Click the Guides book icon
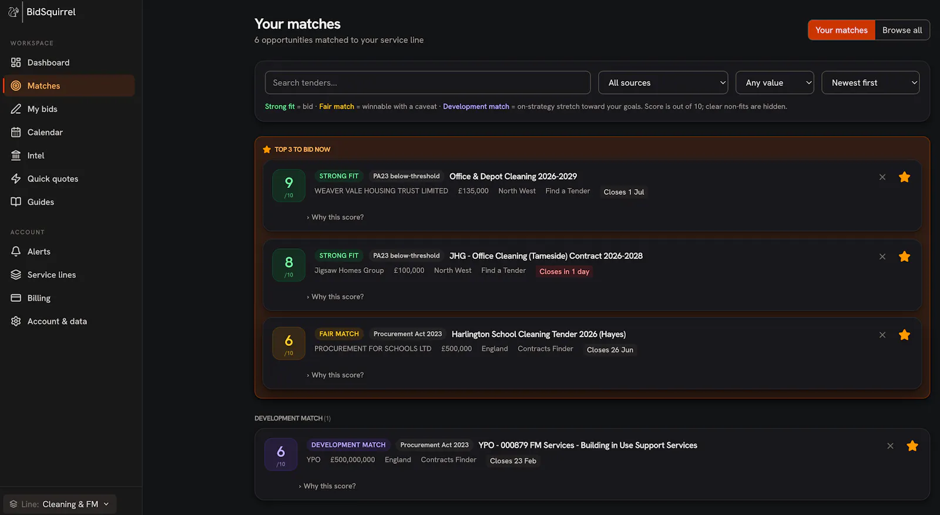Viewport: 940px width, 515px height. point(16,202)
